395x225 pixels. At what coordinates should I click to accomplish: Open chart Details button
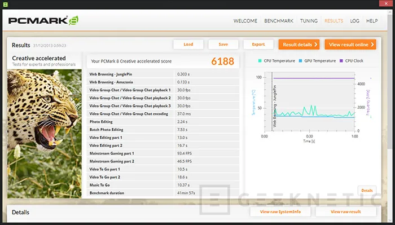click(x=367, y=191)
